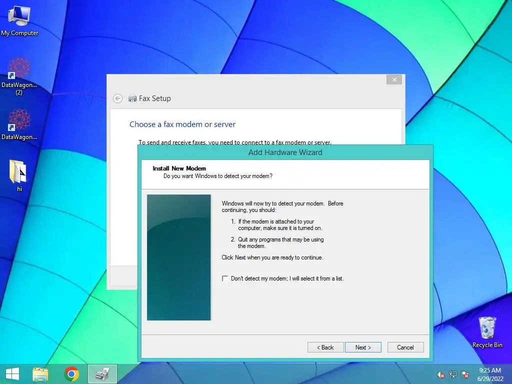Image resolution: width=512 pixels, height=384 pixels.
Task: Close the Fax Setup window
Action: click(394, 79)
